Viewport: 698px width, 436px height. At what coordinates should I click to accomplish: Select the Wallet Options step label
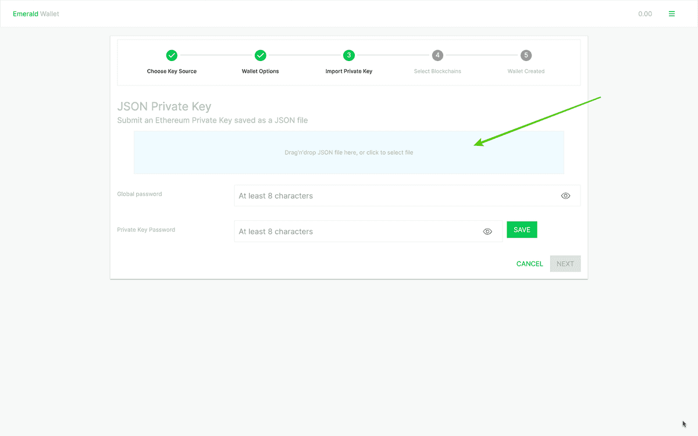pos(260,71)
